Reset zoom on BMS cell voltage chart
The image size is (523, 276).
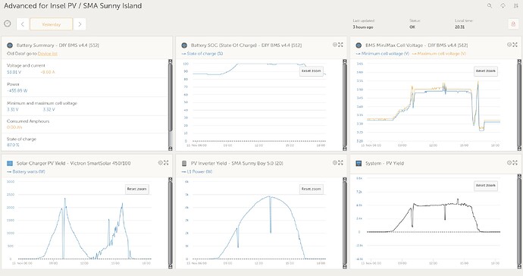tap(486, 71)
